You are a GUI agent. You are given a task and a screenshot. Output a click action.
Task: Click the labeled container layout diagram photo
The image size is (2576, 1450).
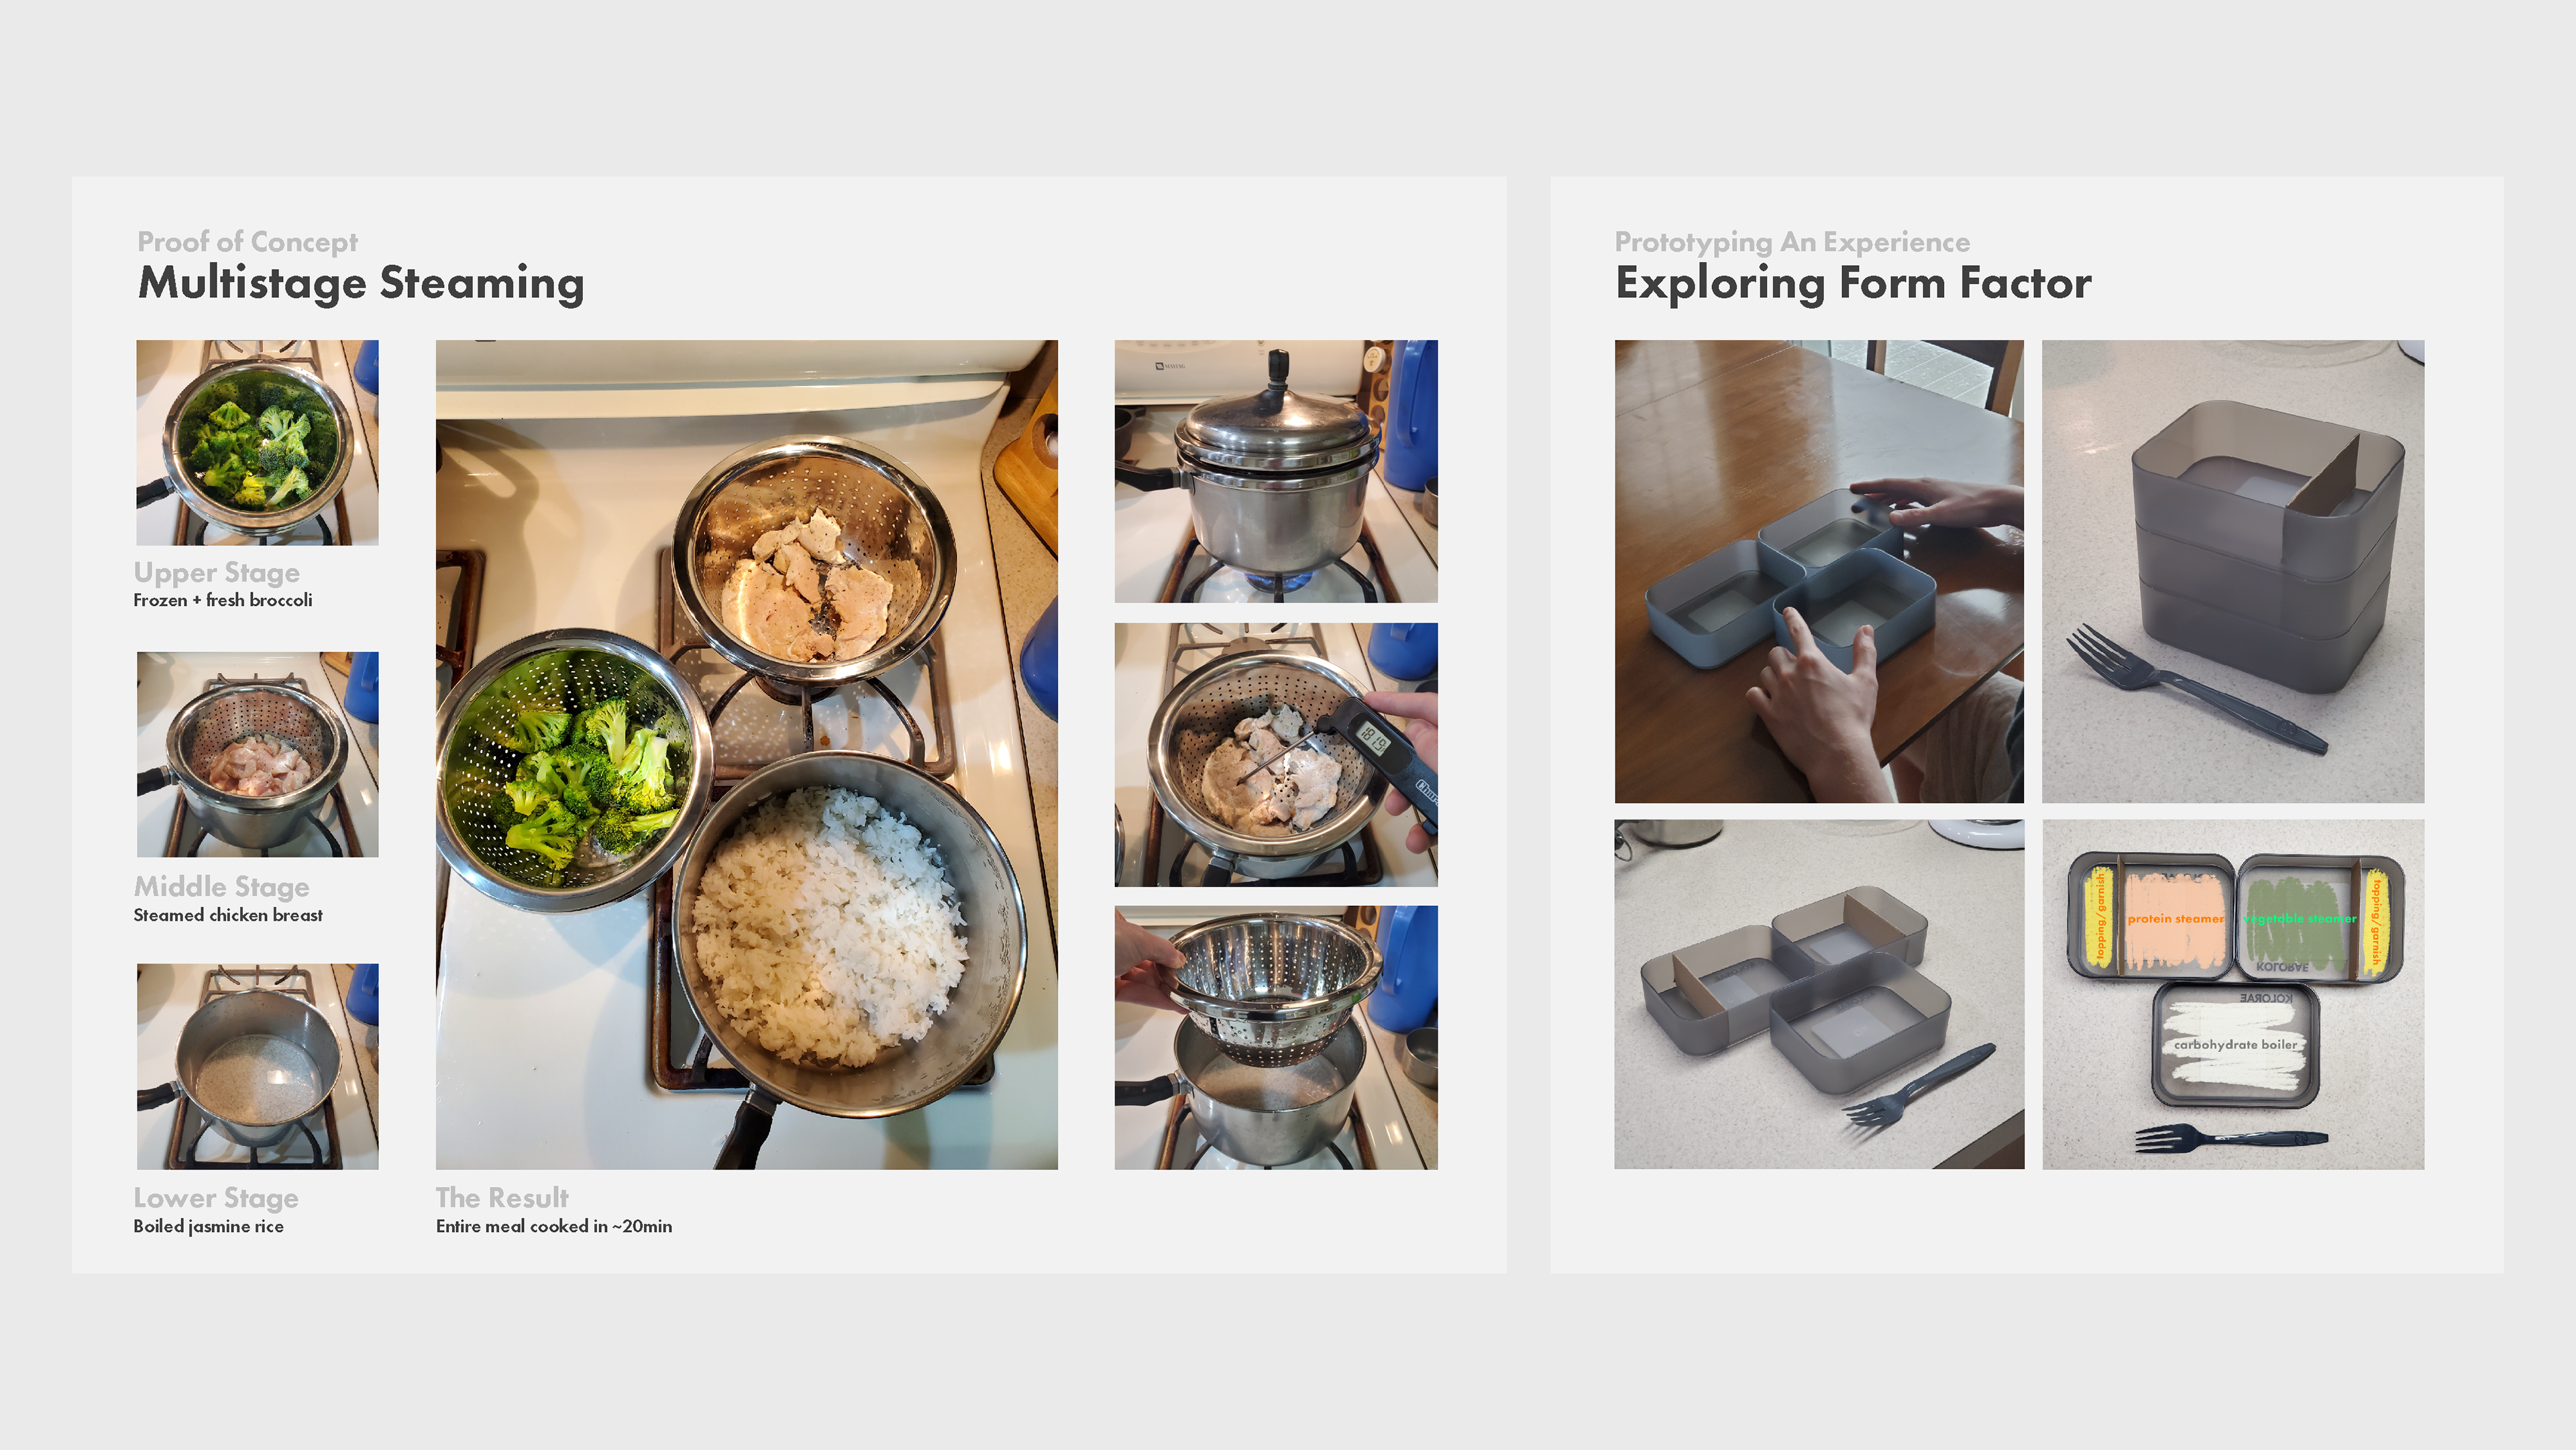pyautogui.click(x=2233, y=994)
